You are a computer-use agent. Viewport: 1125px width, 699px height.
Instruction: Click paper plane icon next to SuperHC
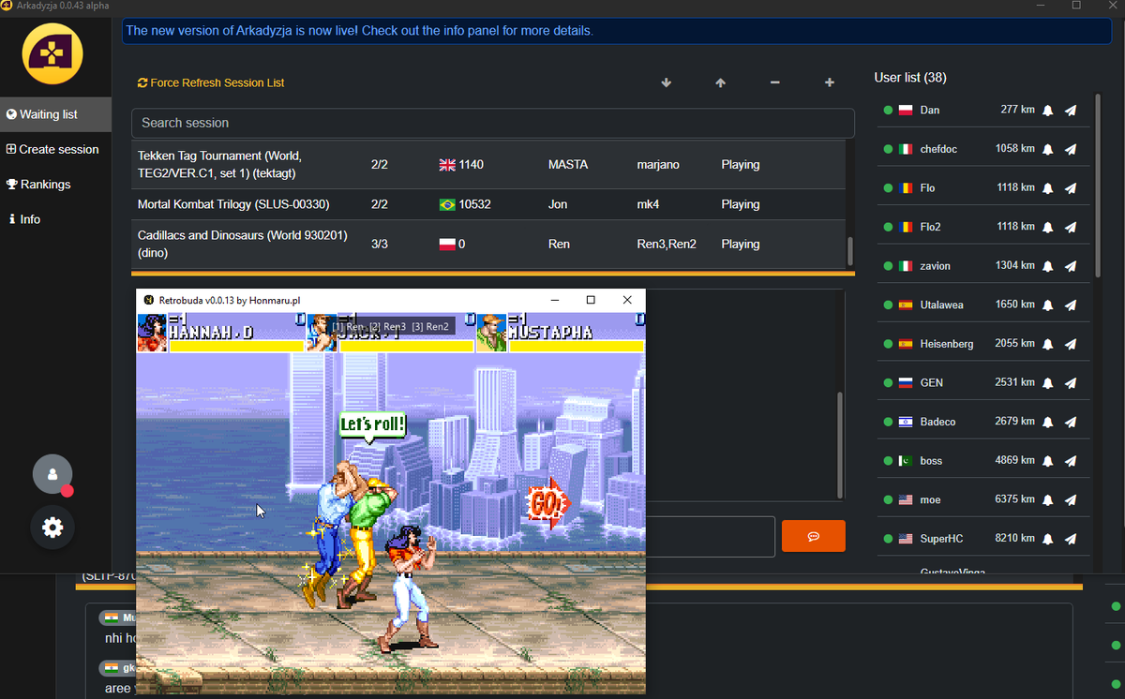coord(1071,539)
